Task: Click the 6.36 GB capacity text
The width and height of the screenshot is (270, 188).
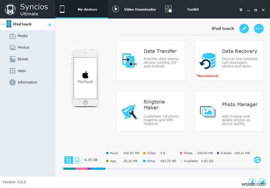Action: click(x=91, y=160)
